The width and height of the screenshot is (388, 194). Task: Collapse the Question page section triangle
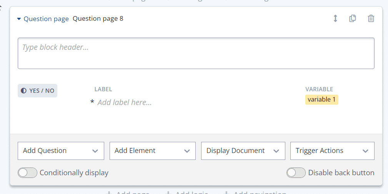point(19,19)
